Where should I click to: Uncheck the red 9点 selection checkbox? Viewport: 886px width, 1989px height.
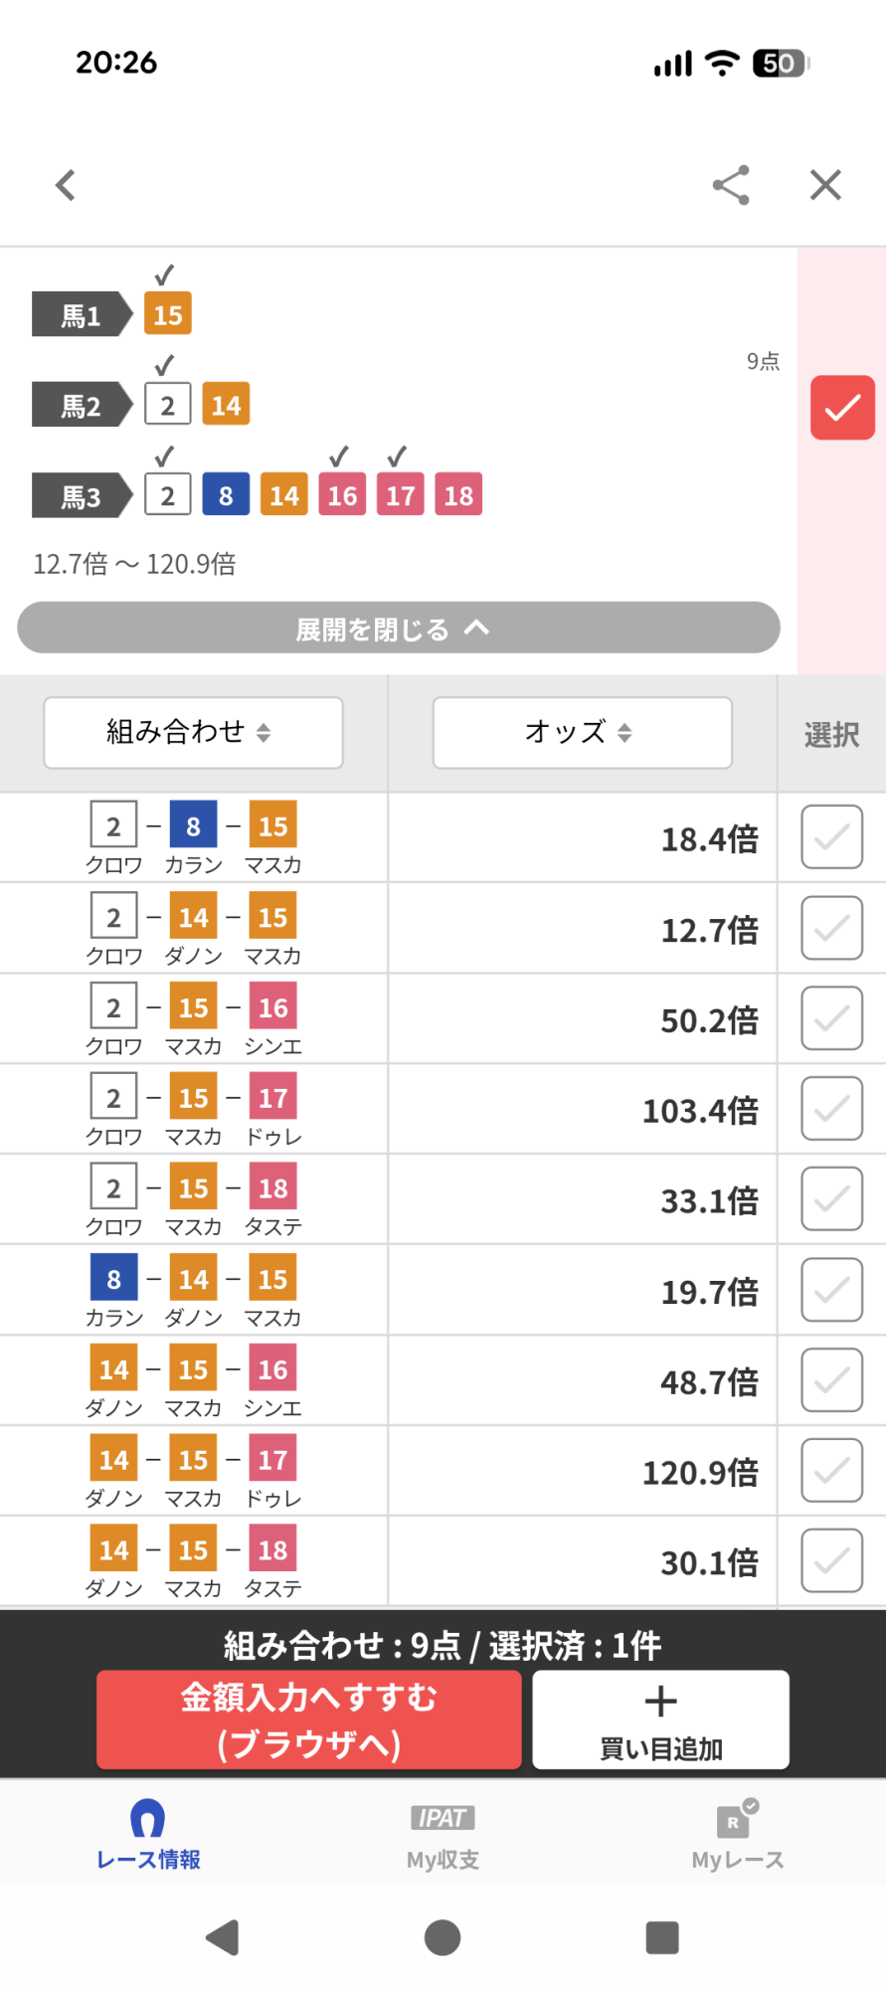click(x=841, y=408)
